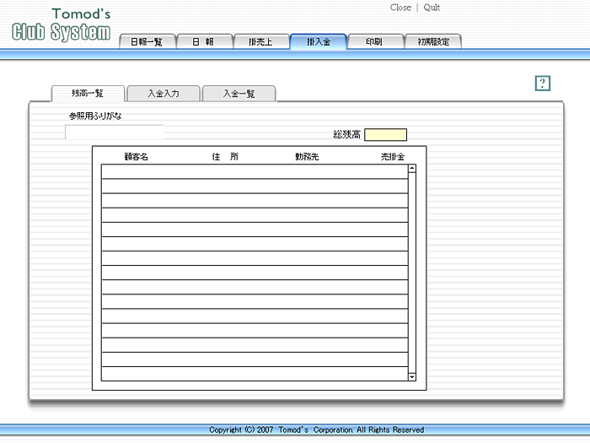Switch to the 日報 tab
This screenshot has height=443, width=590.
click(203, 41)
